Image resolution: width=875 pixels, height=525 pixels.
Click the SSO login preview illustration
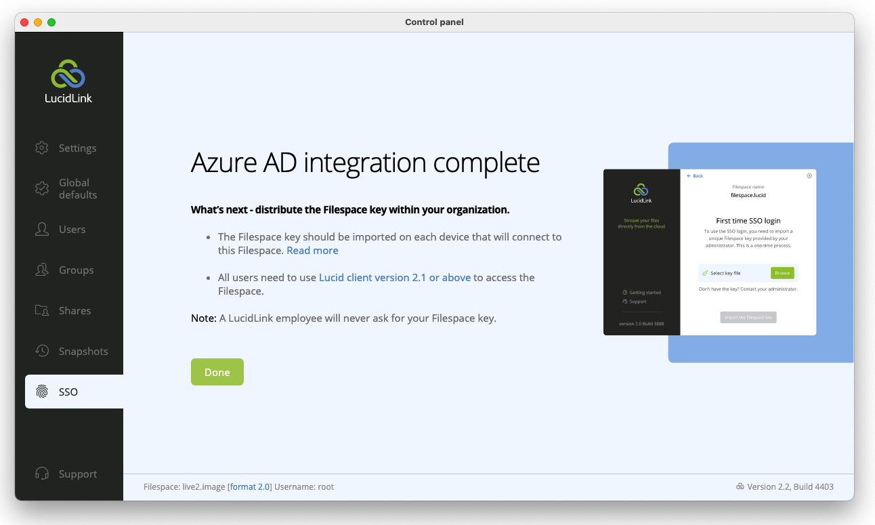point(710,252)
